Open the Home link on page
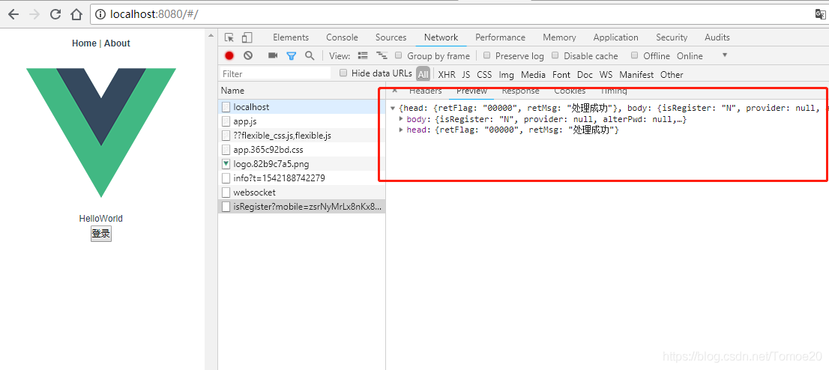This screenshot has height=370, width=829. pyautogui.click(x=84, y=43)
